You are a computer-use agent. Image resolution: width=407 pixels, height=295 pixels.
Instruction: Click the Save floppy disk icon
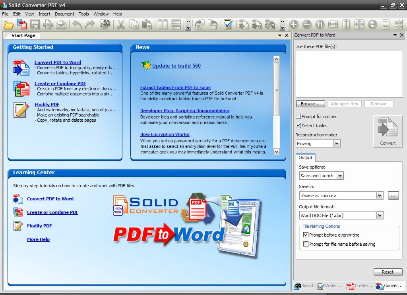pos(35,25)
